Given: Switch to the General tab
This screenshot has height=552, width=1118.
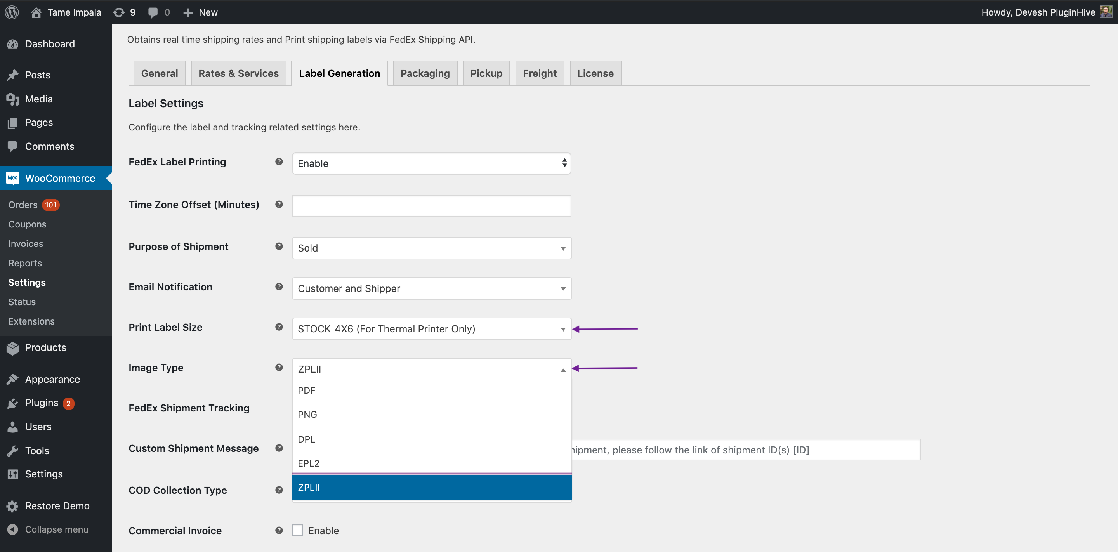Looking at the screenshot, I should pyautogui.click(x=159, y=73).
